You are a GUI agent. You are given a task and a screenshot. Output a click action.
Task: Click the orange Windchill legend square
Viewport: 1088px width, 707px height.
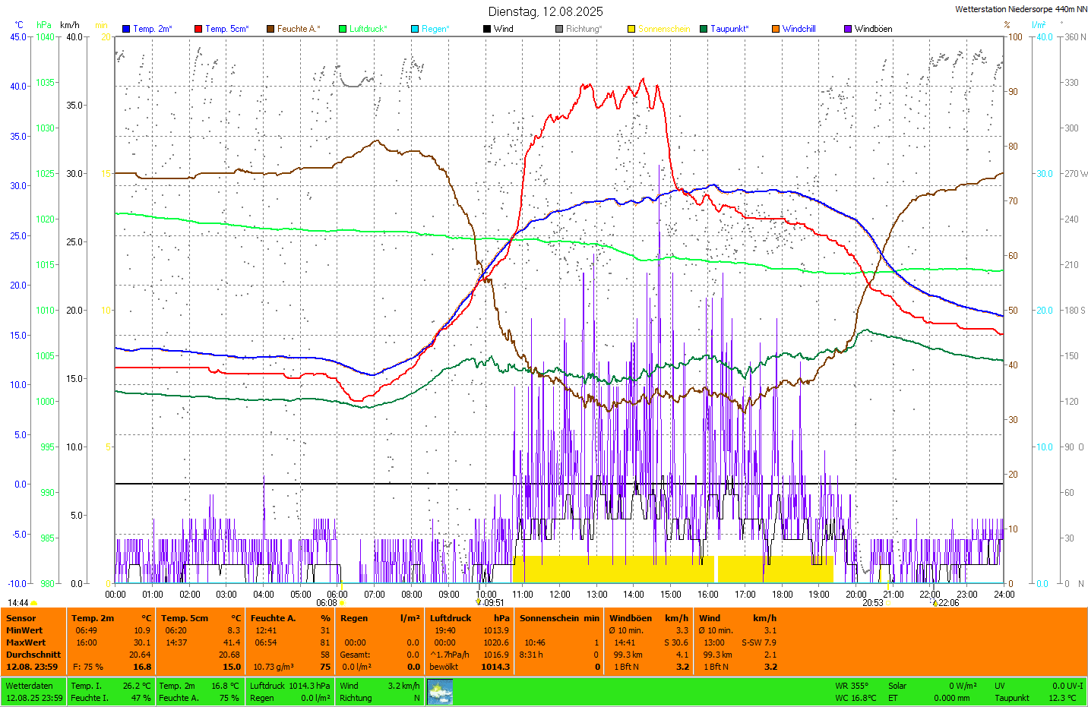(x=776, y=29)
